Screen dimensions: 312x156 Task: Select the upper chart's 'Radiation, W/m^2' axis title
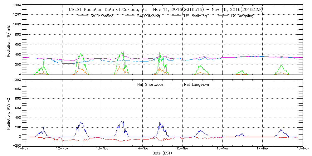pos(9,41)
